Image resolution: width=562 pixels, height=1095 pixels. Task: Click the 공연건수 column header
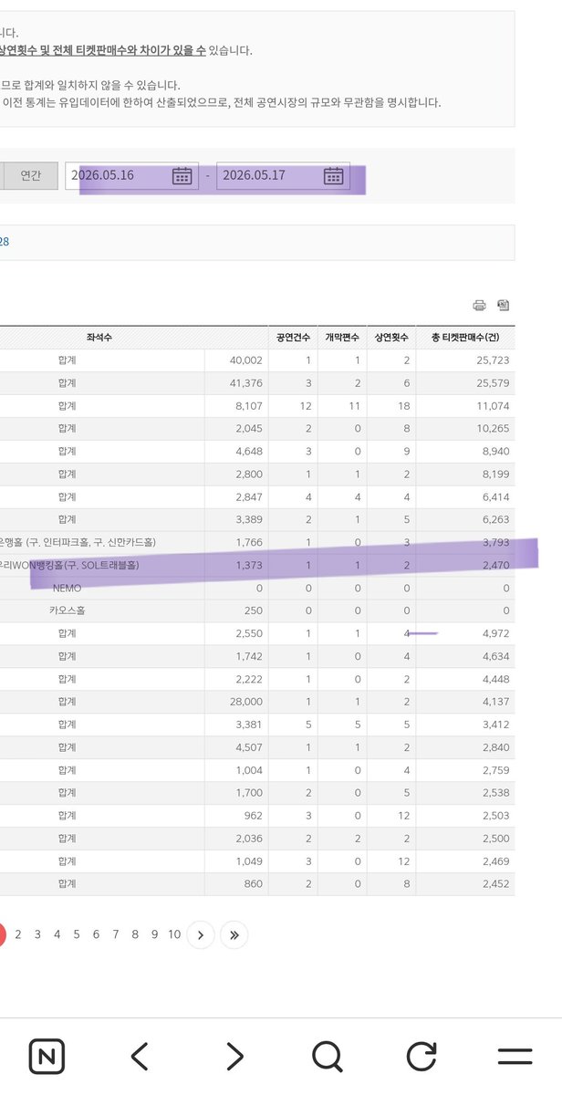pyautogui.click(x=292, y=338)
